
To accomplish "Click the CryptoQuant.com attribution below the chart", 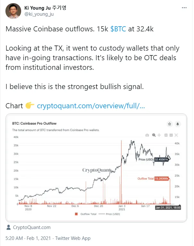I will coord(32,227).
